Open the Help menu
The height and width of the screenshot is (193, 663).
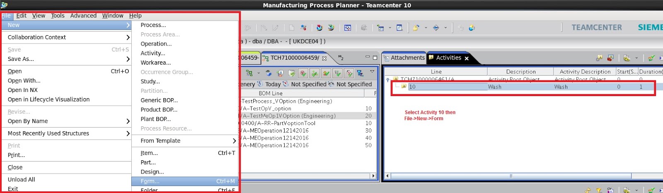(136, 16)
